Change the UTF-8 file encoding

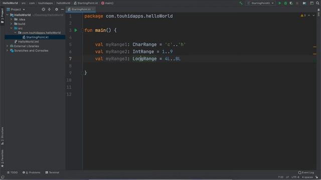tap(295, 177)
